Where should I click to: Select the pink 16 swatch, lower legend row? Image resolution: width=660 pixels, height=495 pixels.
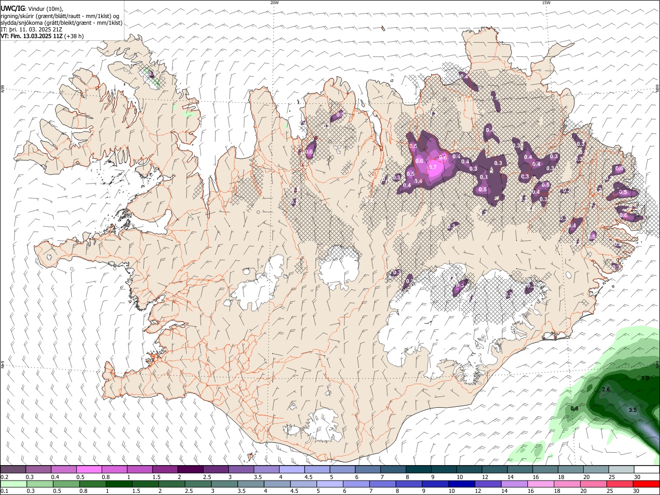pyautogui.click(x=540, y=484)
